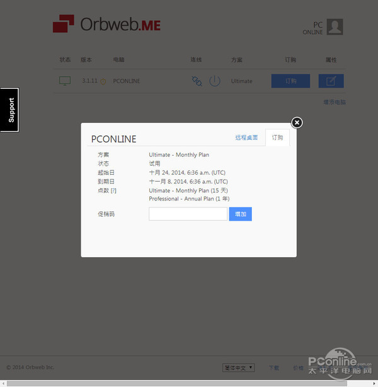Click the Ultimate plan text in table row

(241, 81)
